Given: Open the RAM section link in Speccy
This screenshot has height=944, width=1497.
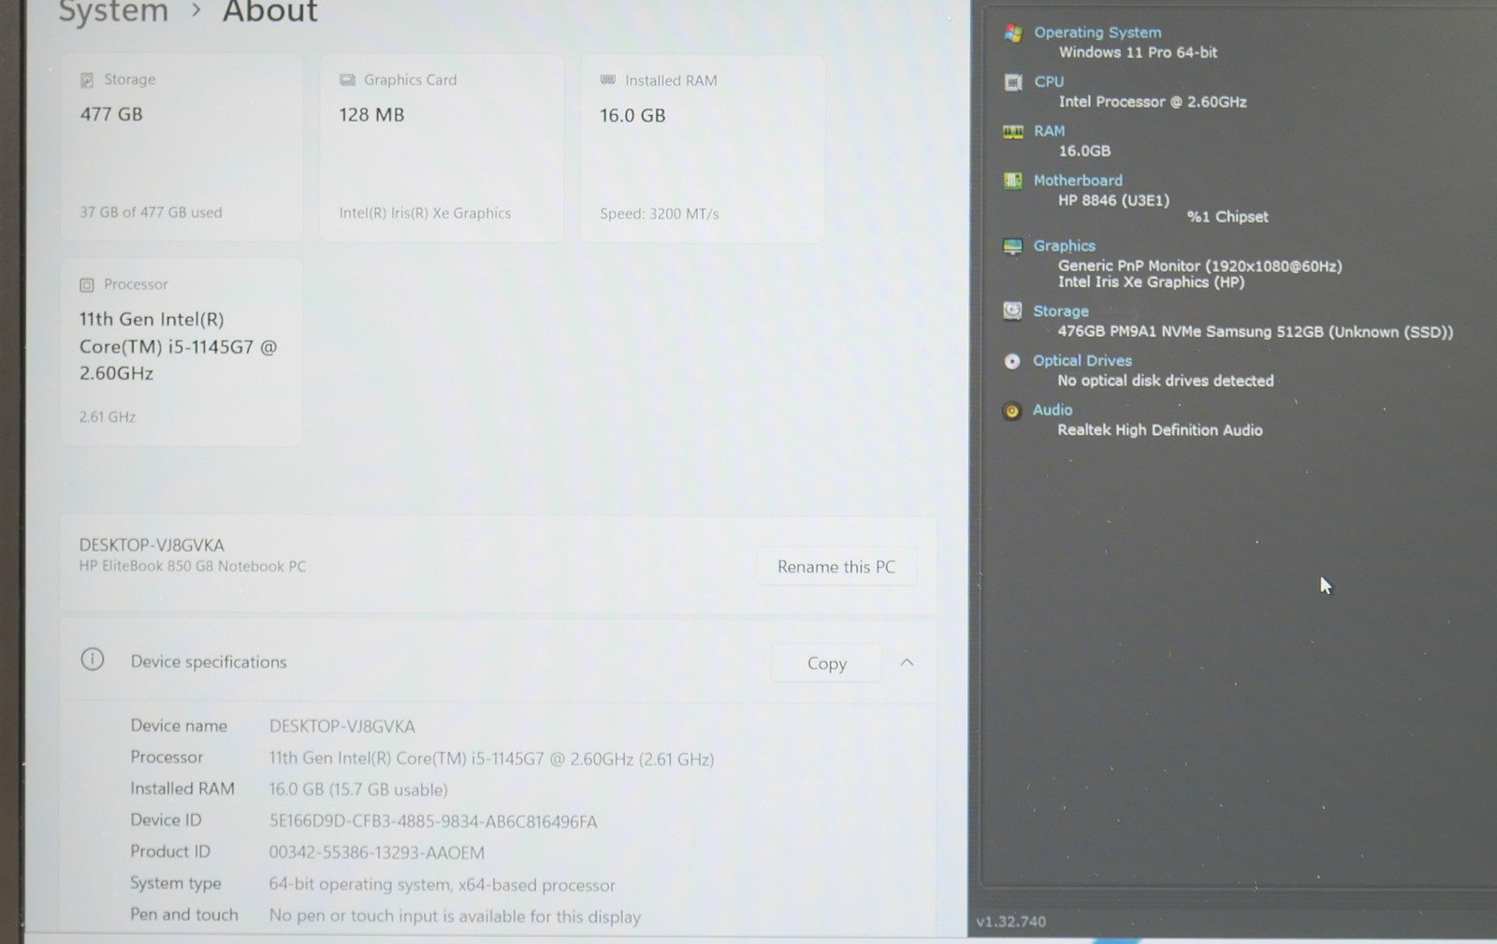Looking at the screenshot, I should point(1049,131).
